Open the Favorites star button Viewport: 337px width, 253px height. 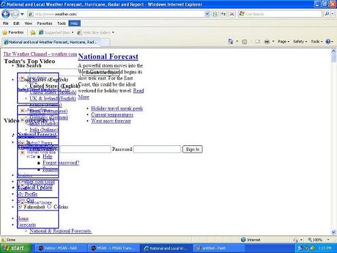point(13,32)
